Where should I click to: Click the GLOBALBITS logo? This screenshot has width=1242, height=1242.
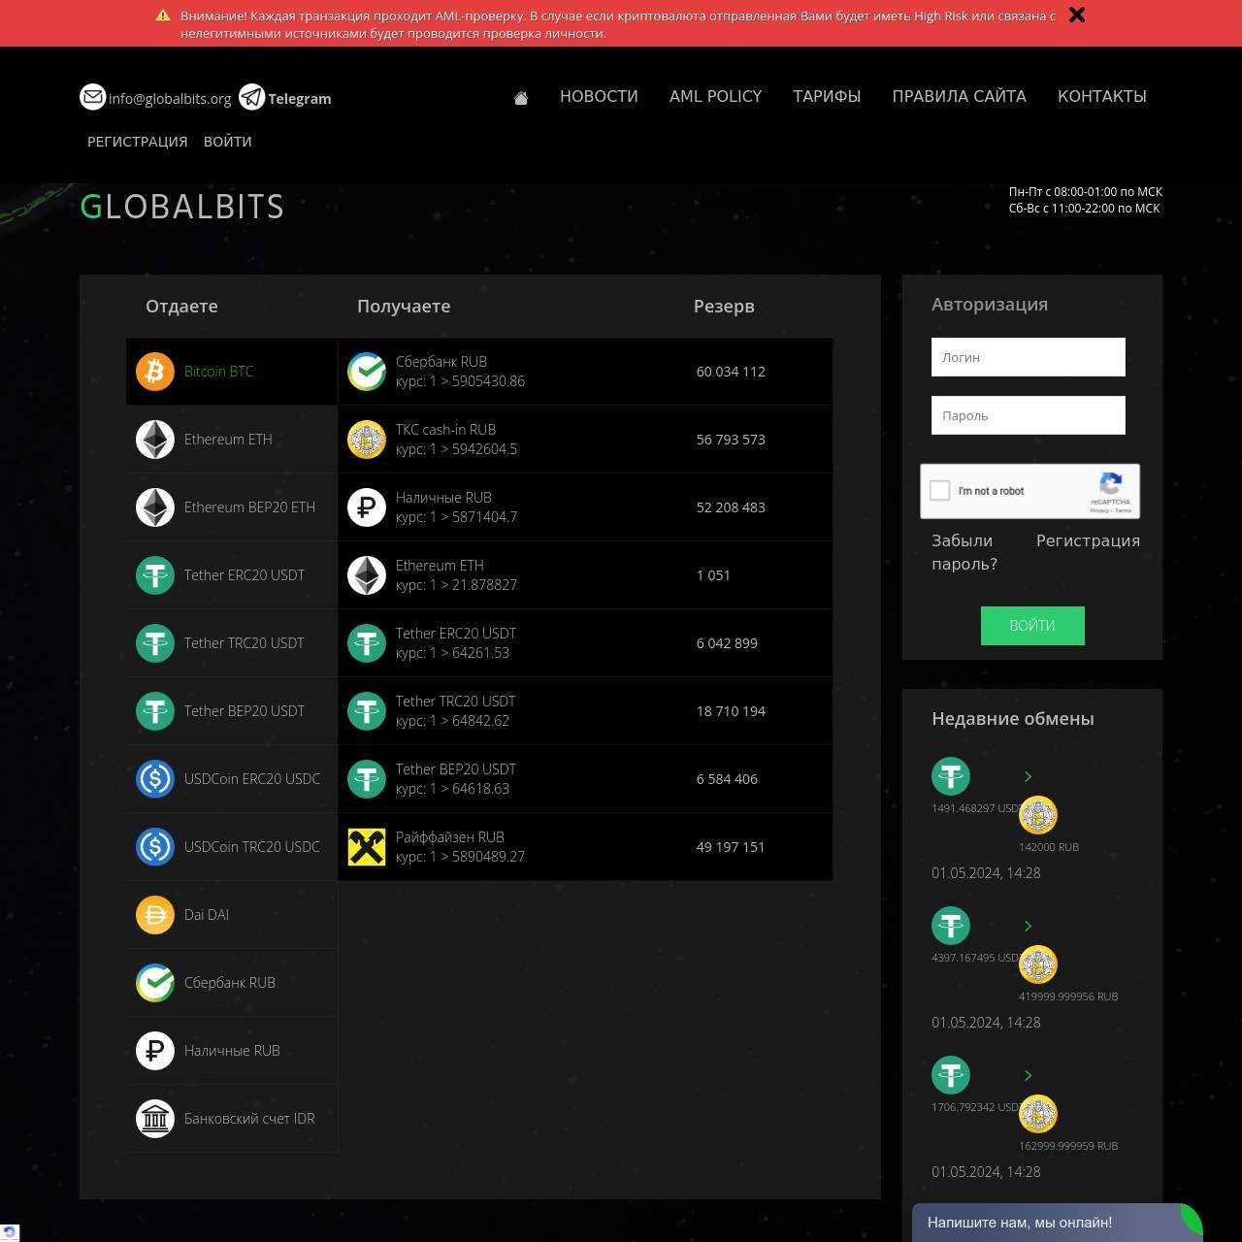pos(182,207)
